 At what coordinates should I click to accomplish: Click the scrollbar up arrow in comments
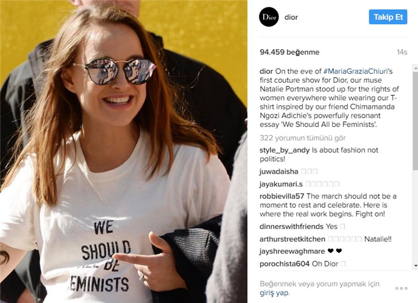point(416,68)
